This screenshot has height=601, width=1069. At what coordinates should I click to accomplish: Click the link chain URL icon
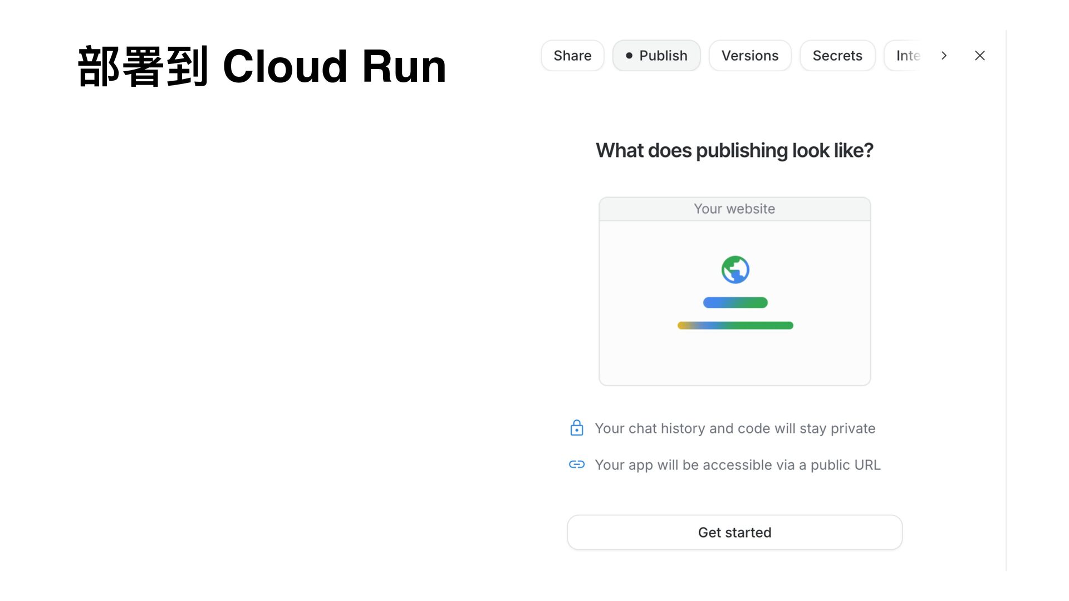[577, 464]
